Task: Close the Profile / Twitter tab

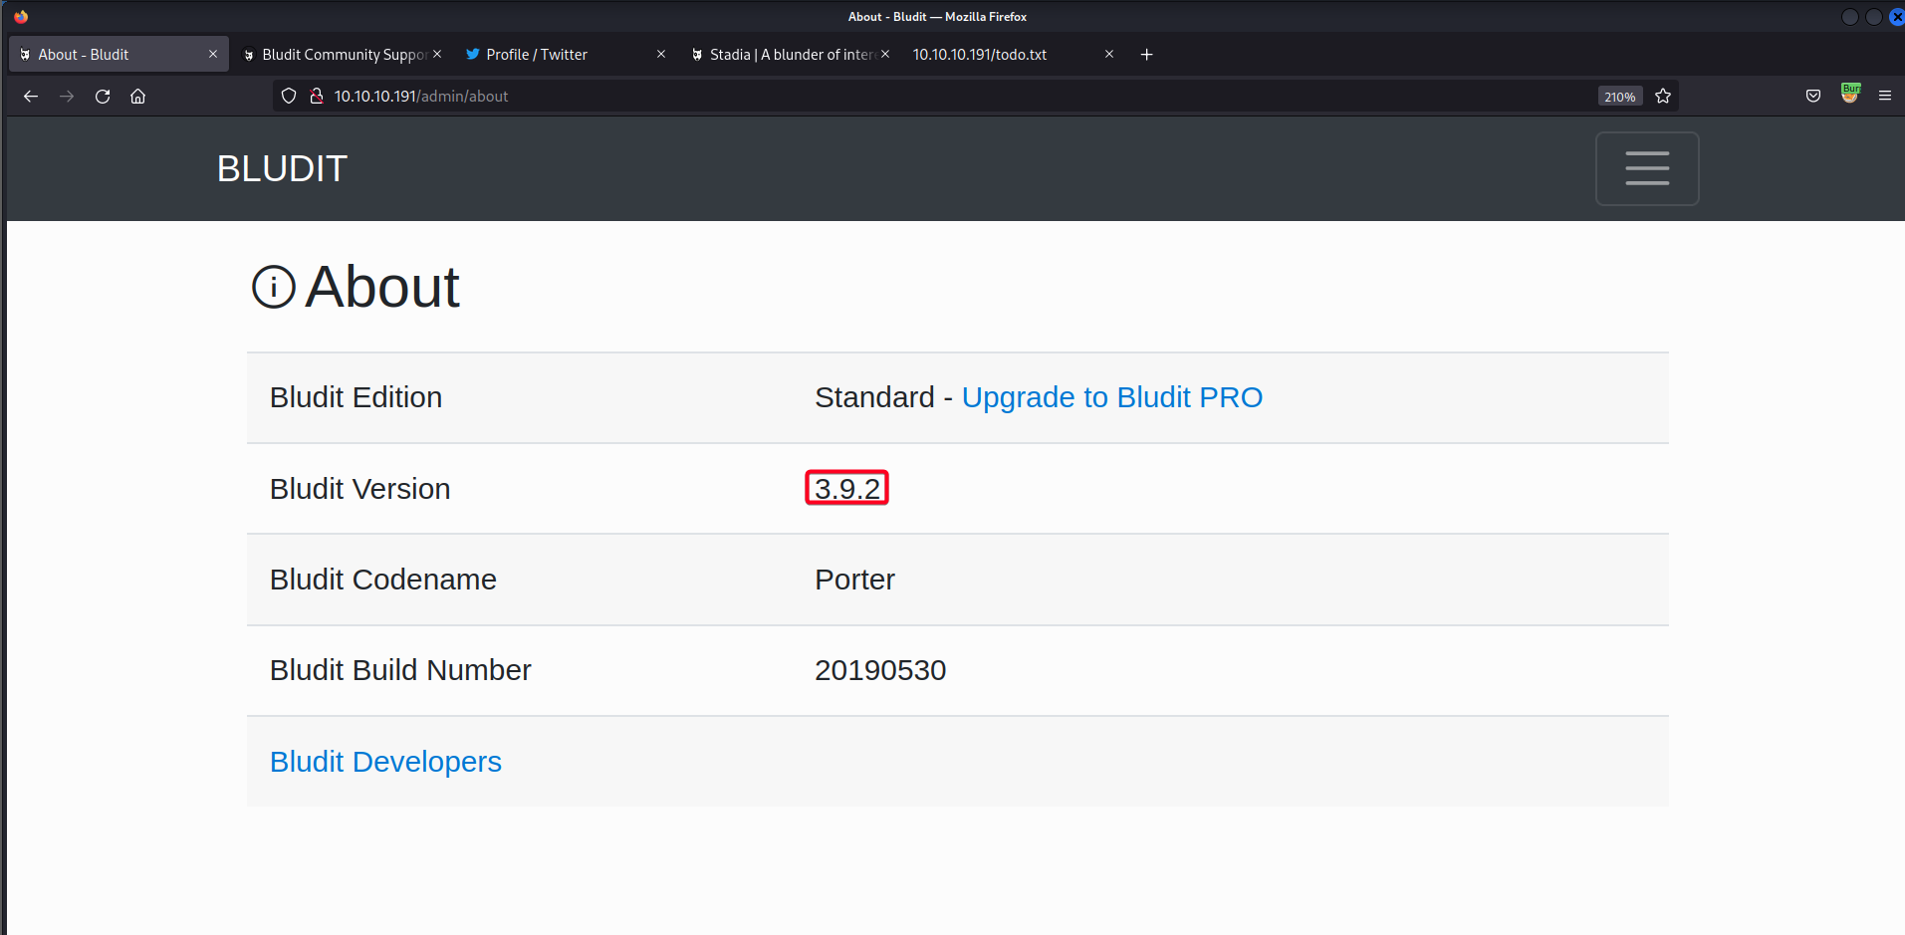Action: coord(661,55)
